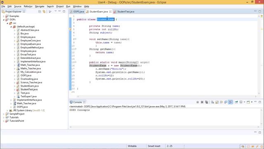264x149 pixels.
Task: Click the Eclipse application icon in the title bar
Action: [2, 2]
